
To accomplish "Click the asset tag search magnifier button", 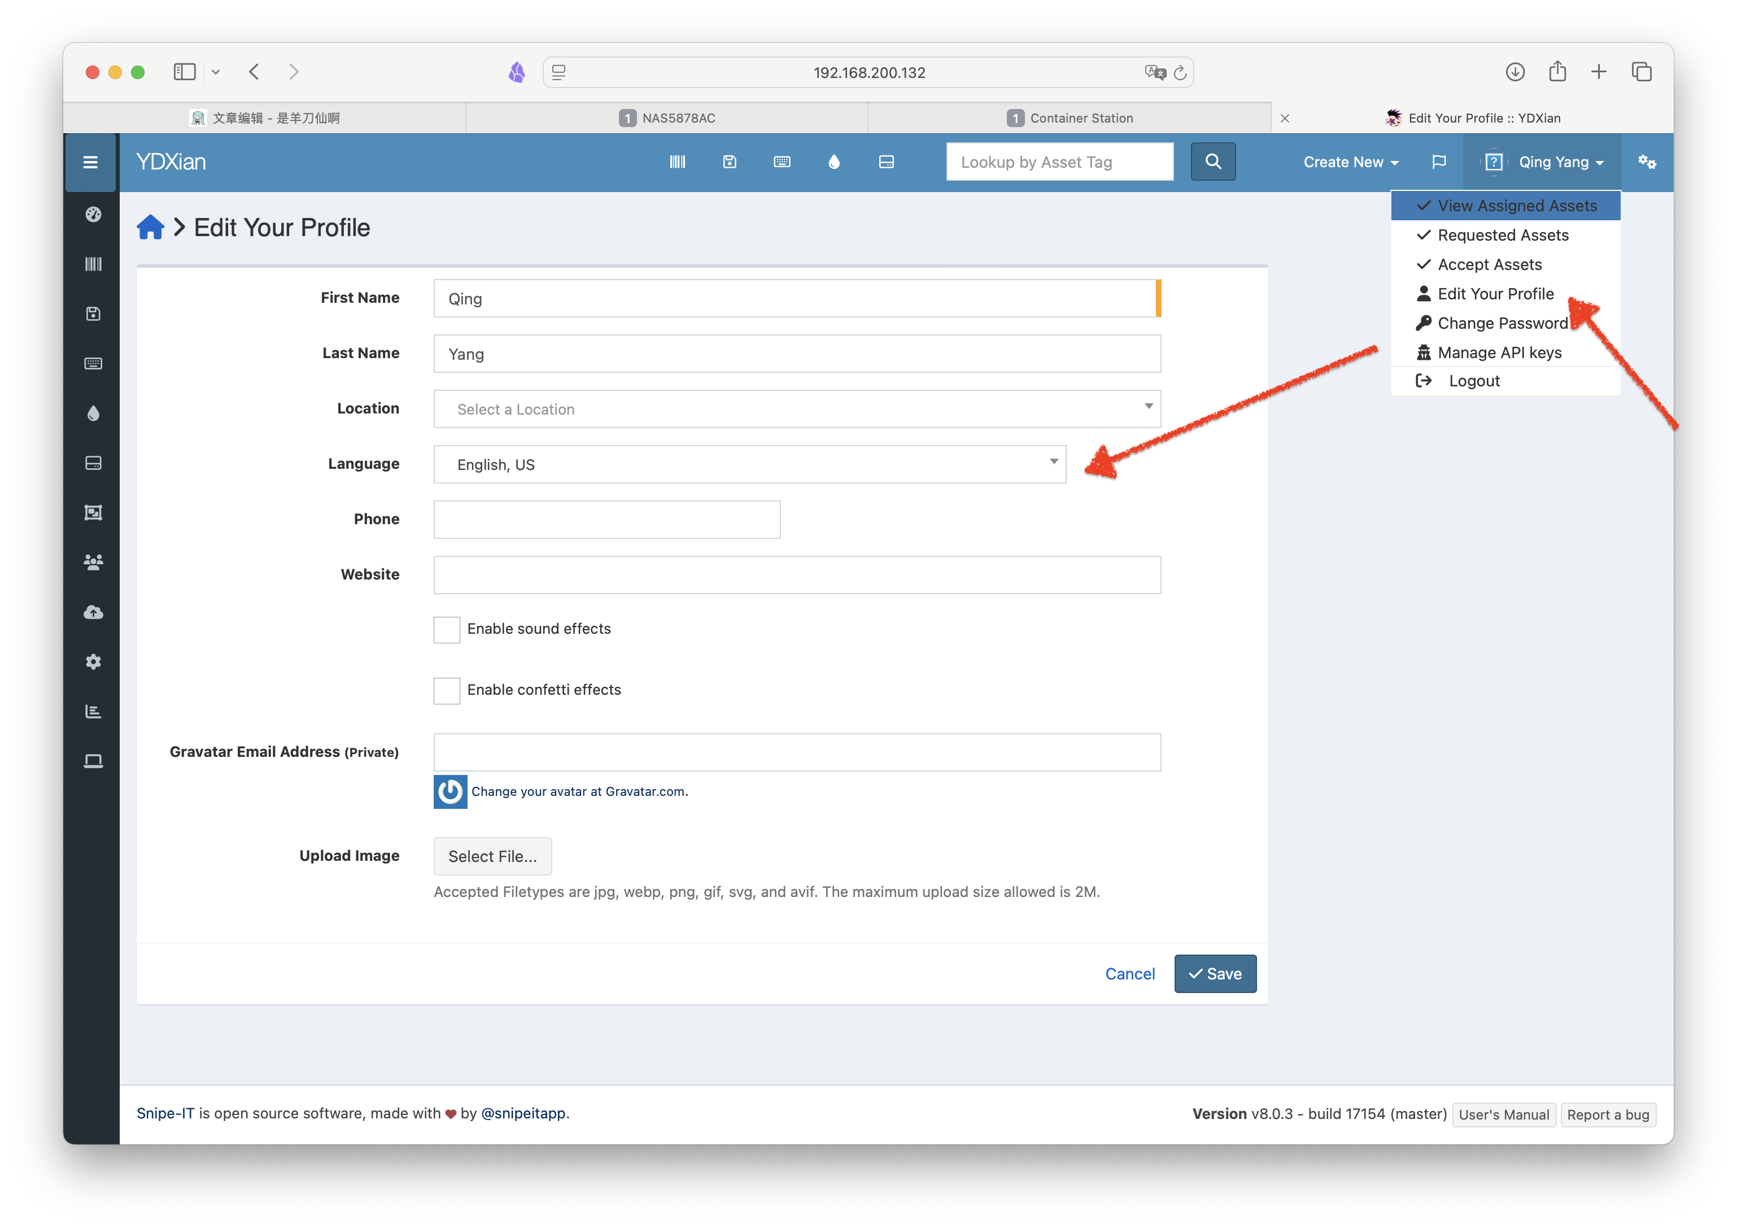I will tap(1213, 161).
